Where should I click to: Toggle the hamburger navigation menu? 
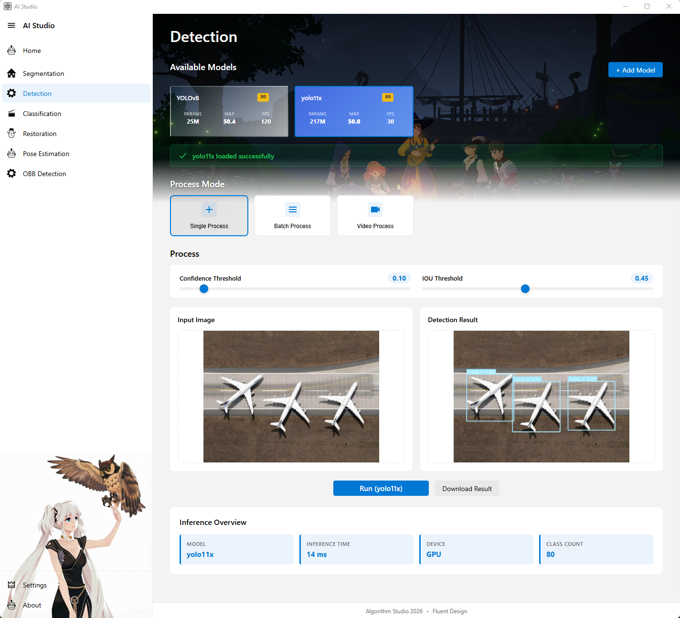[11, 26]
